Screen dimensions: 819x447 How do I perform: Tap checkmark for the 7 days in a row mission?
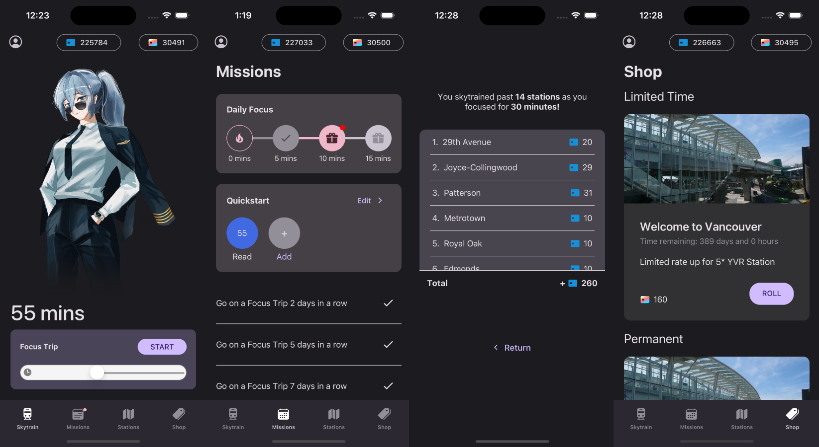pos(388,386)
